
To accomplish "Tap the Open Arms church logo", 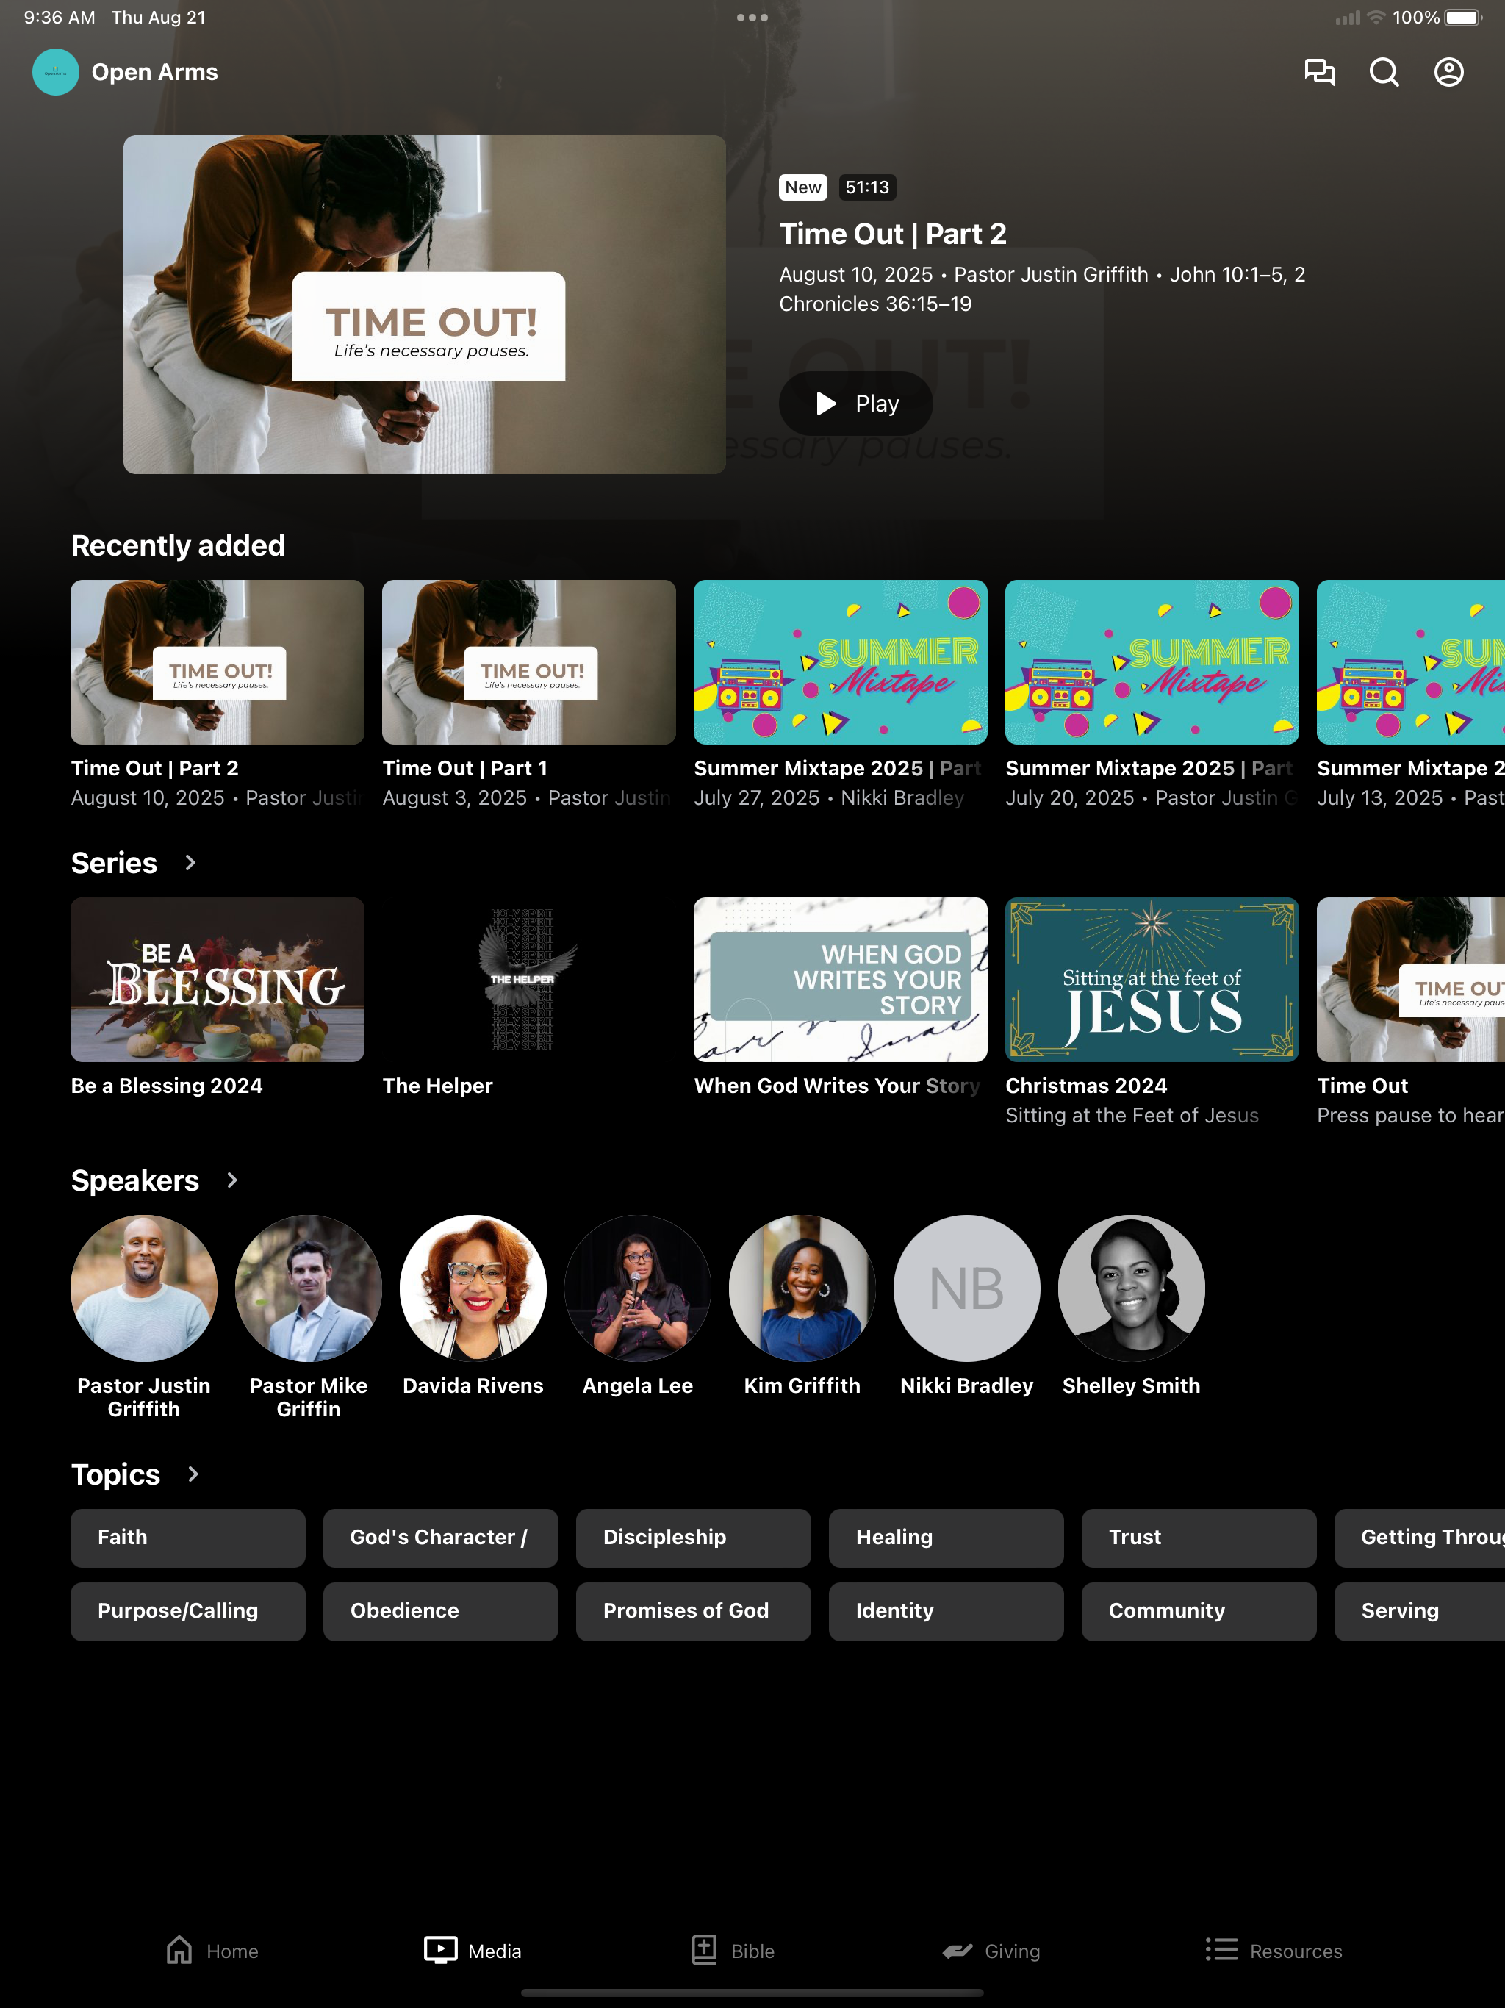I will point(55,72).
